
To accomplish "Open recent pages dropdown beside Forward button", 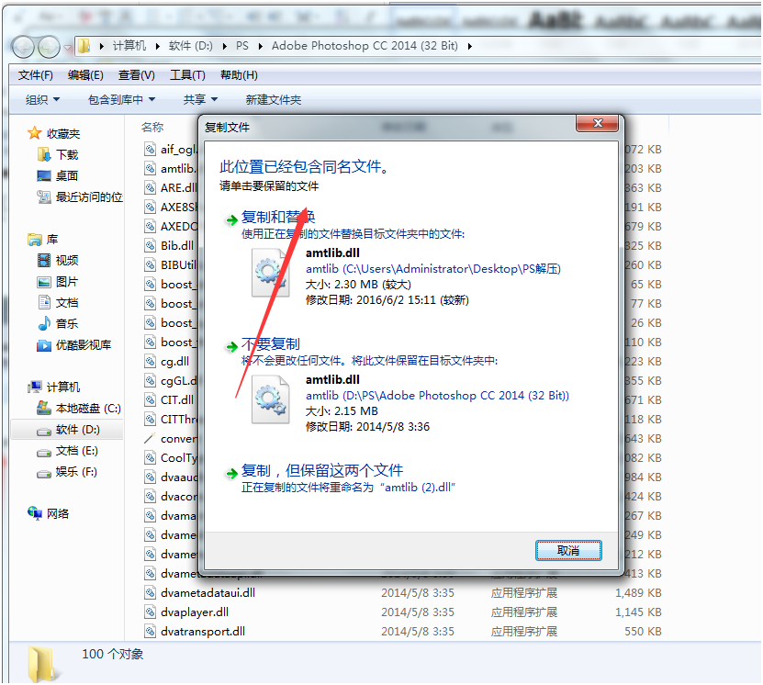I will (x=68, y=48).
